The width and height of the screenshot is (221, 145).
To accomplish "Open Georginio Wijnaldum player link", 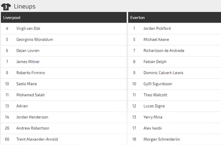I will 35,40.
